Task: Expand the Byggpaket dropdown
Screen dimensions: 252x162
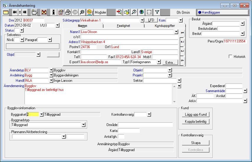Action: (41, 114)
